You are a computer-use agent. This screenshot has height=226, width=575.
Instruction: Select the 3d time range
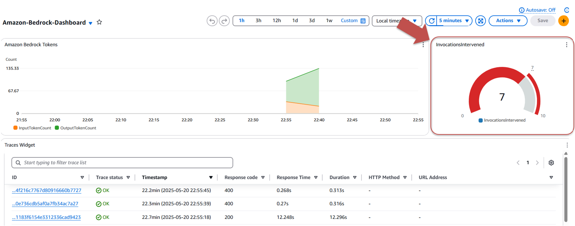click(x=312, y=21)
